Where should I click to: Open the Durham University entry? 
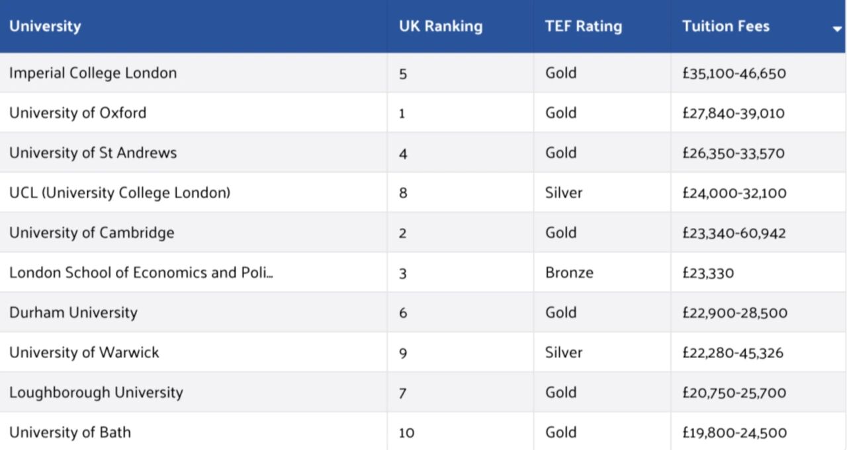point(73,313)
